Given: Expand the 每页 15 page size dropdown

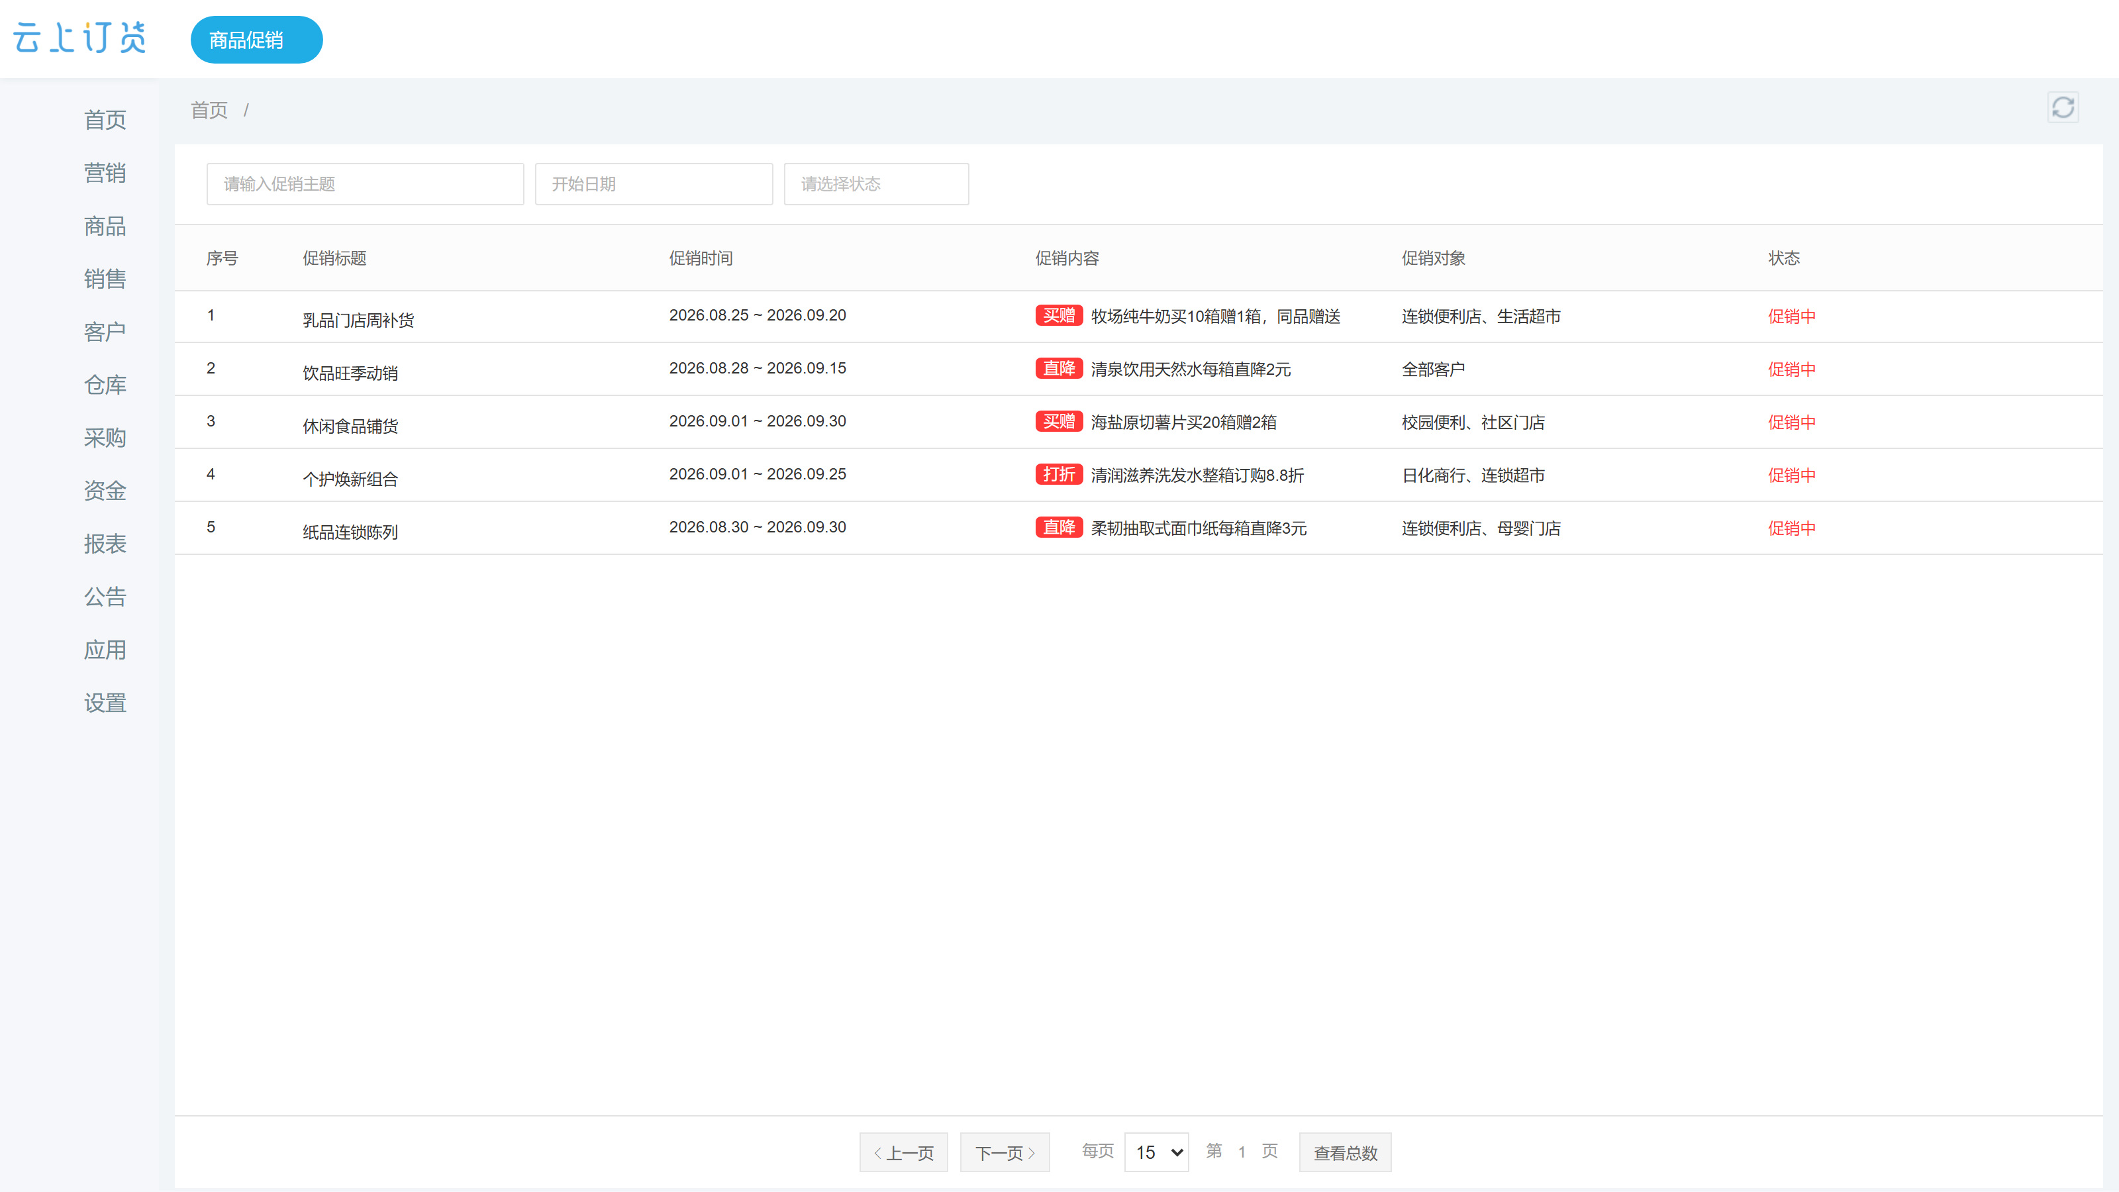Looking at the screenshot, I should coord(1157,1152).
